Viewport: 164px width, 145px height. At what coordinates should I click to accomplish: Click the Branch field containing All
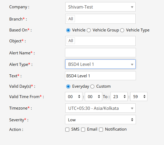(x=100, y=19)
